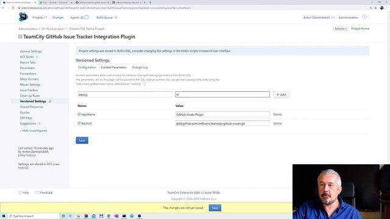Go back in browser

3,8
